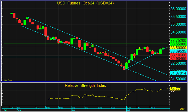Open the Day timeframe selector
The height and width of the screenshot is (112, 188).
point(183,108)
